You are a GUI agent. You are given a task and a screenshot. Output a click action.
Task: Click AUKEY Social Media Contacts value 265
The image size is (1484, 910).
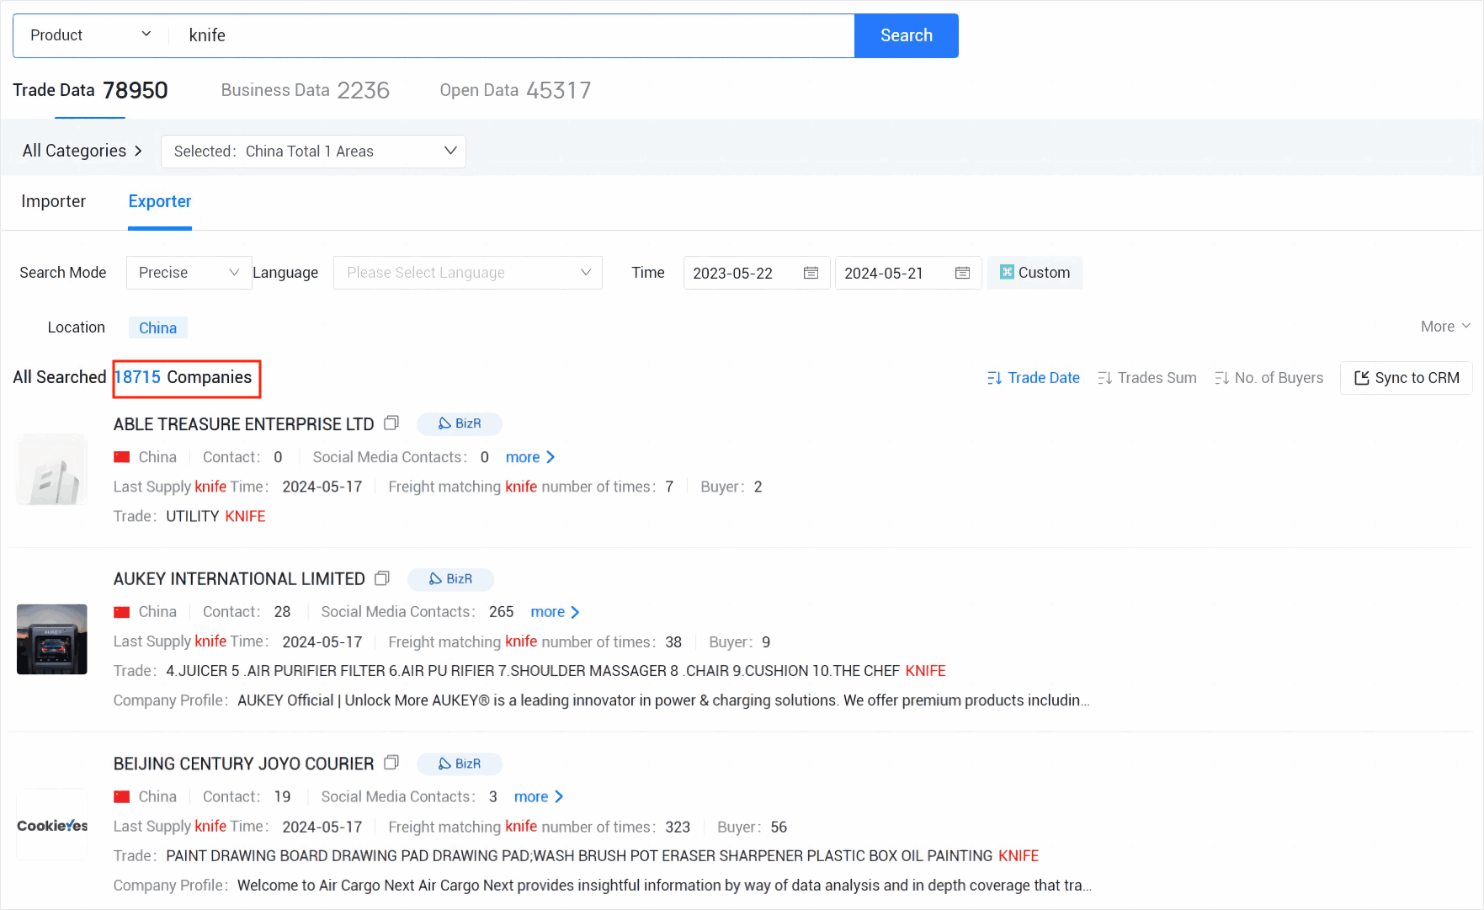[501, 612]
